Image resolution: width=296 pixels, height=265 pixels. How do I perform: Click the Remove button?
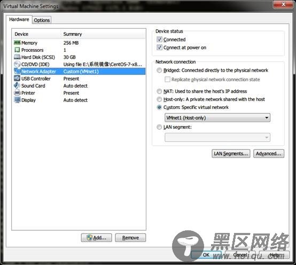[x=130, y=238]
